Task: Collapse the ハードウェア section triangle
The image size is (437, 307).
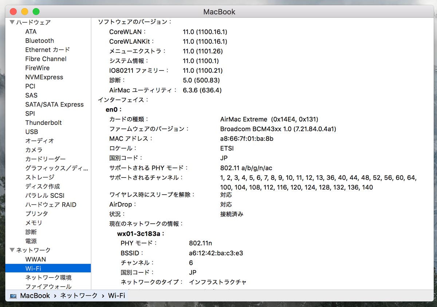Action: 12,23
